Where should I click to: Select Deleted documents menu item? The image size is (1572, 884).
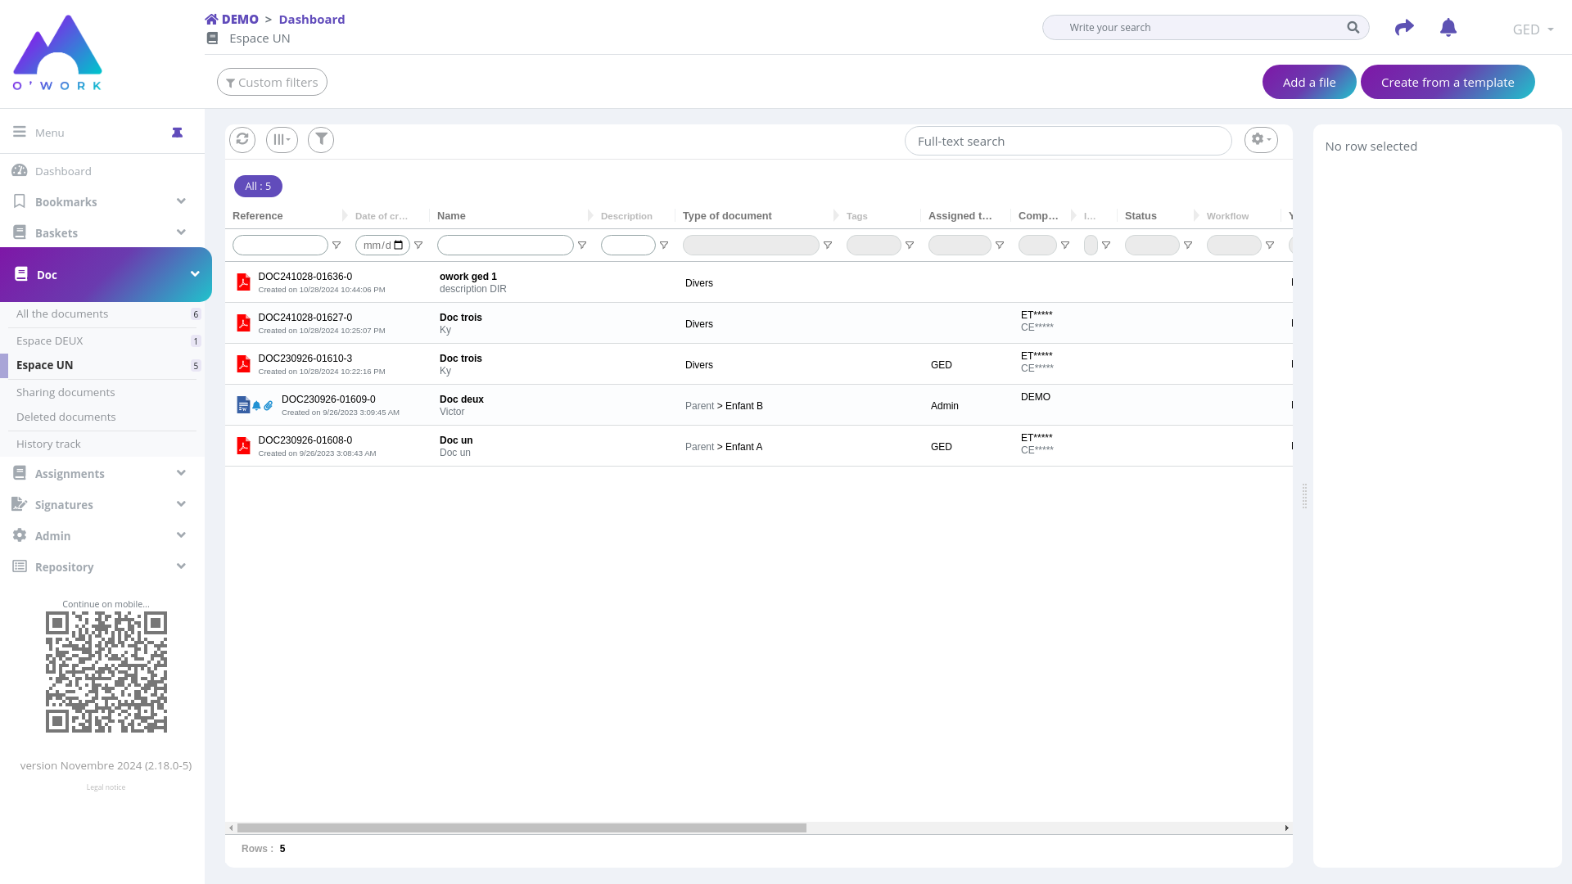point(66,417)
